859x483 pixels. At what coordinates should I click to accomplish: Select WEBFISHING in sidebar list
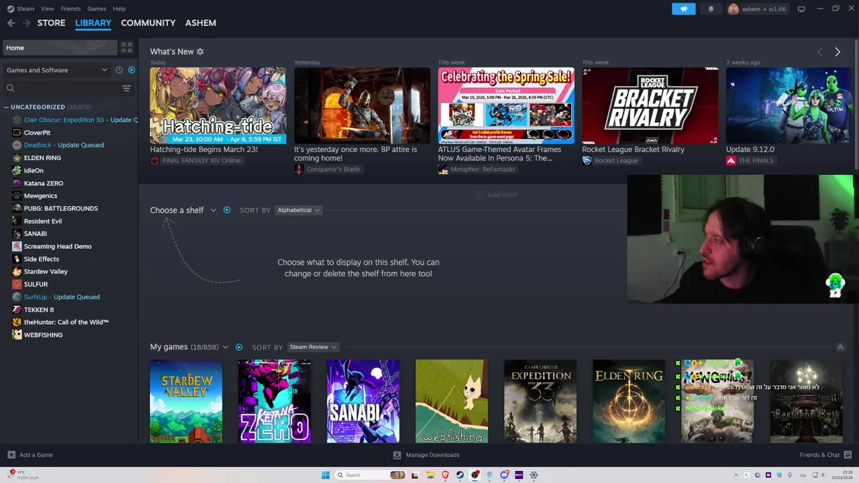pos(43,335)
